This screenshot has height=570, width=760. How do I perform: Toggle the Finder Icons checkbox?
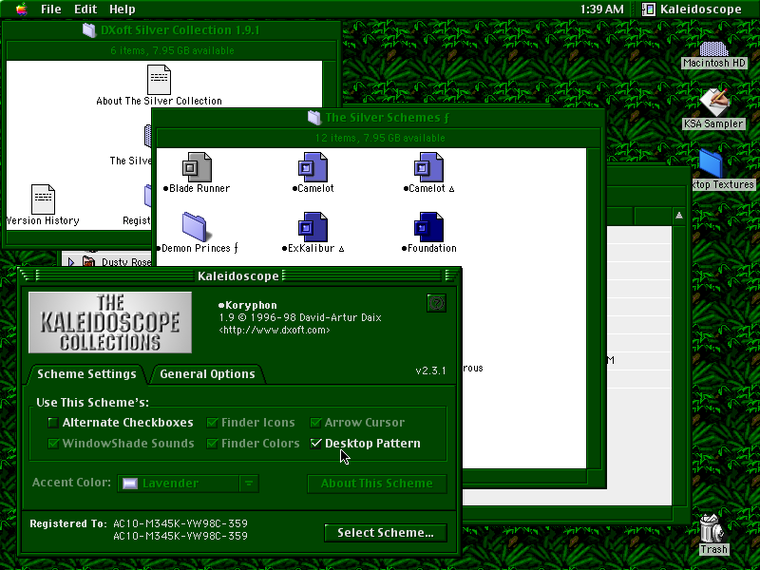point(212,423)
